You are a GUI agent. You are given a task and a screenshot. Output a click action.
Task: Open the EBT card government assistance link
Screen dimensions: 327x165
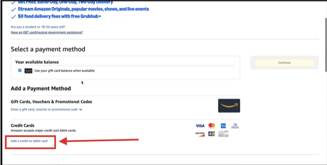[47, 32]
